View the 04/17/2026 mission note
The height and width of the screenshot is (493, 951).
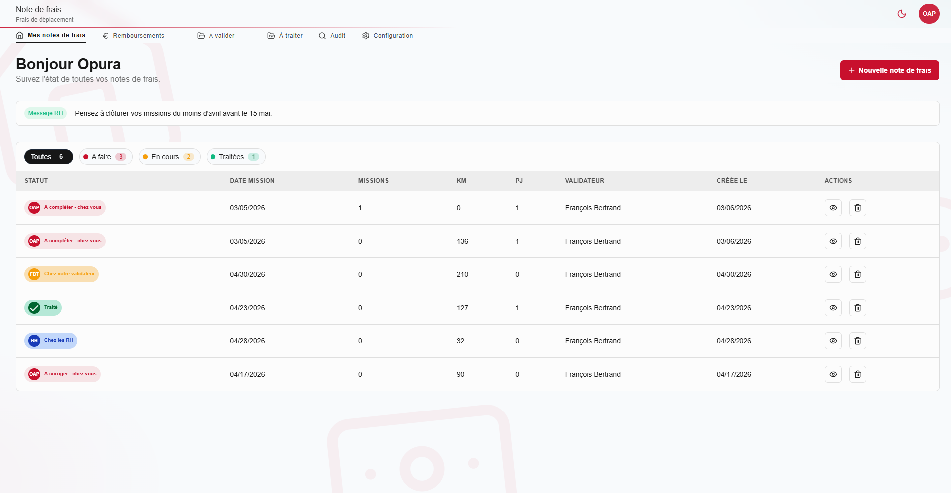[x=833, y=374]
